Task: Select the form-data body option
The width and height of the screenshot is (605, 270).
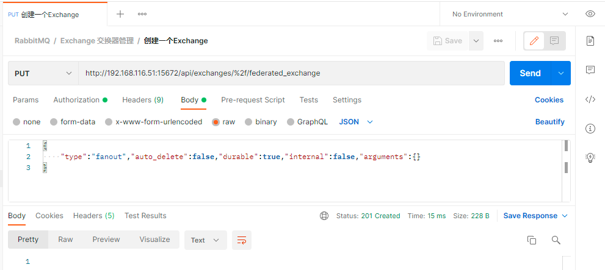Action: 73,122
